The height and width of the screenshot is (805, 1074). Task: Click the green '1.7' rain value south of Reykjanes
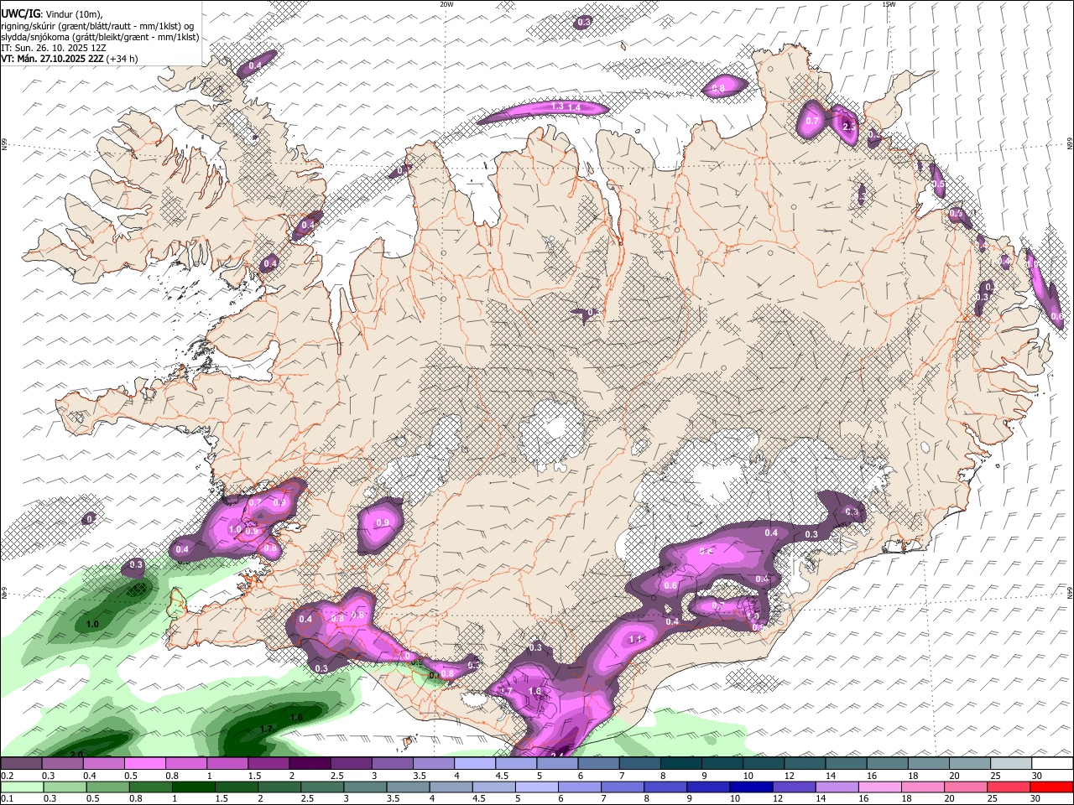tap(266, 729)
